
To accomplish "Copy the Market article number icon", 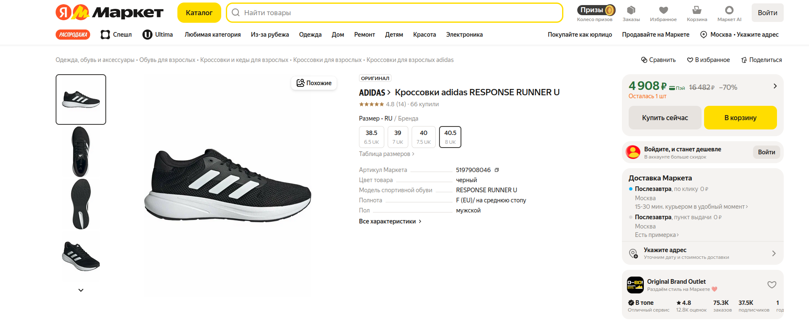I will (x=497, y=170).
